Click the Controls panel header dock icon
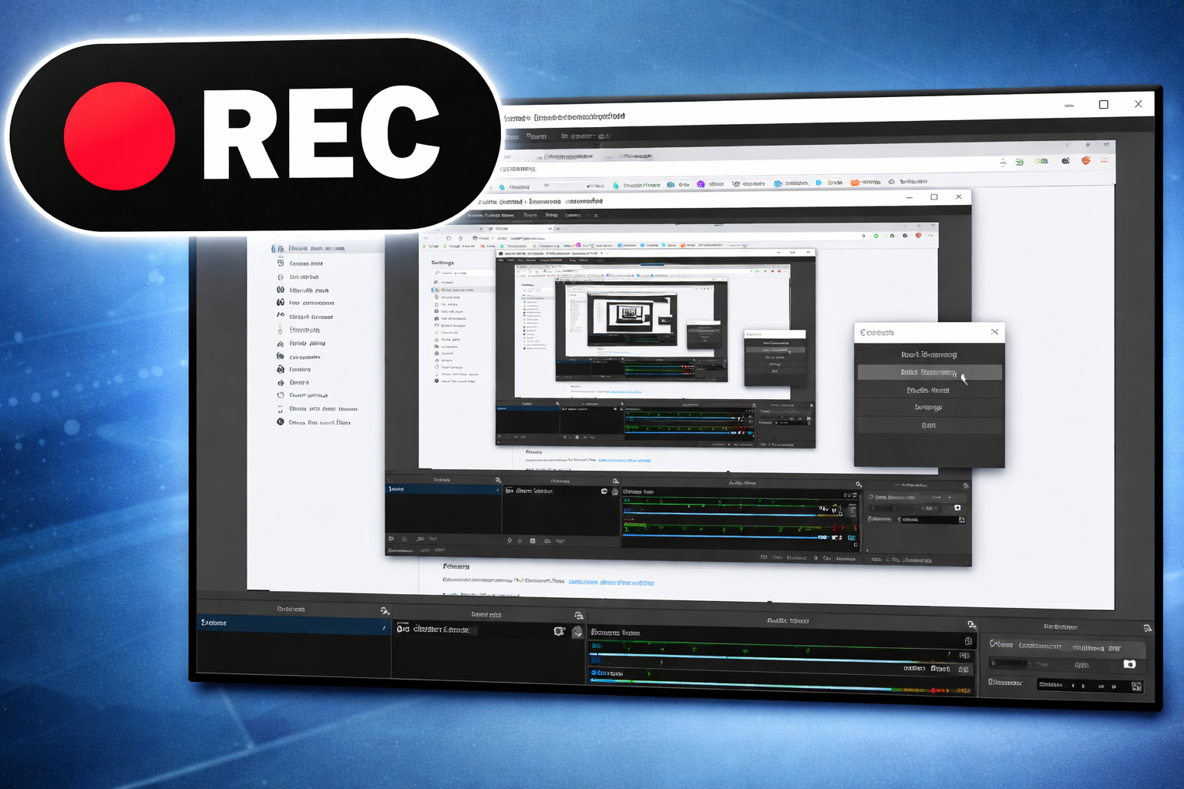 click(x=1147, y=629)
